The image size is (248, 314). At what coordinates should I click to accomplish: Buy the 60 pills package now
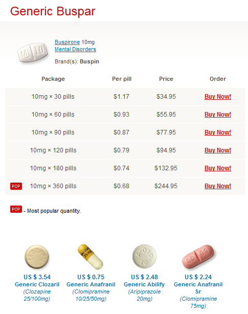218,115
